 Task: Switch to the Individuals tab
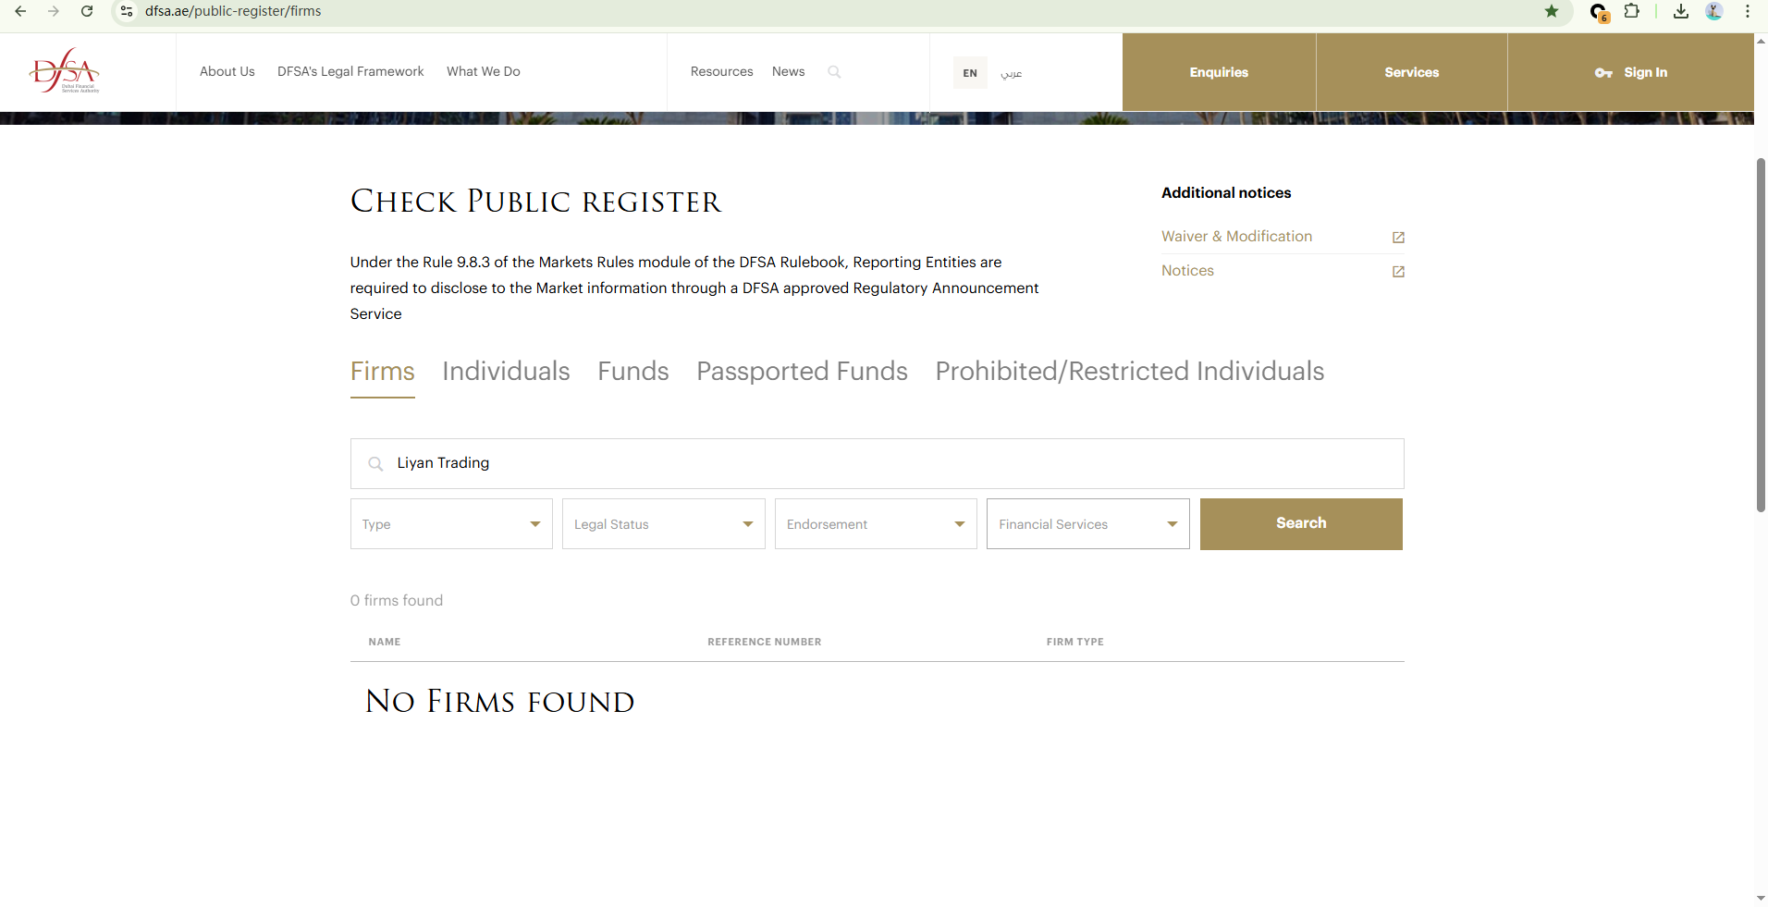[506, 372]
